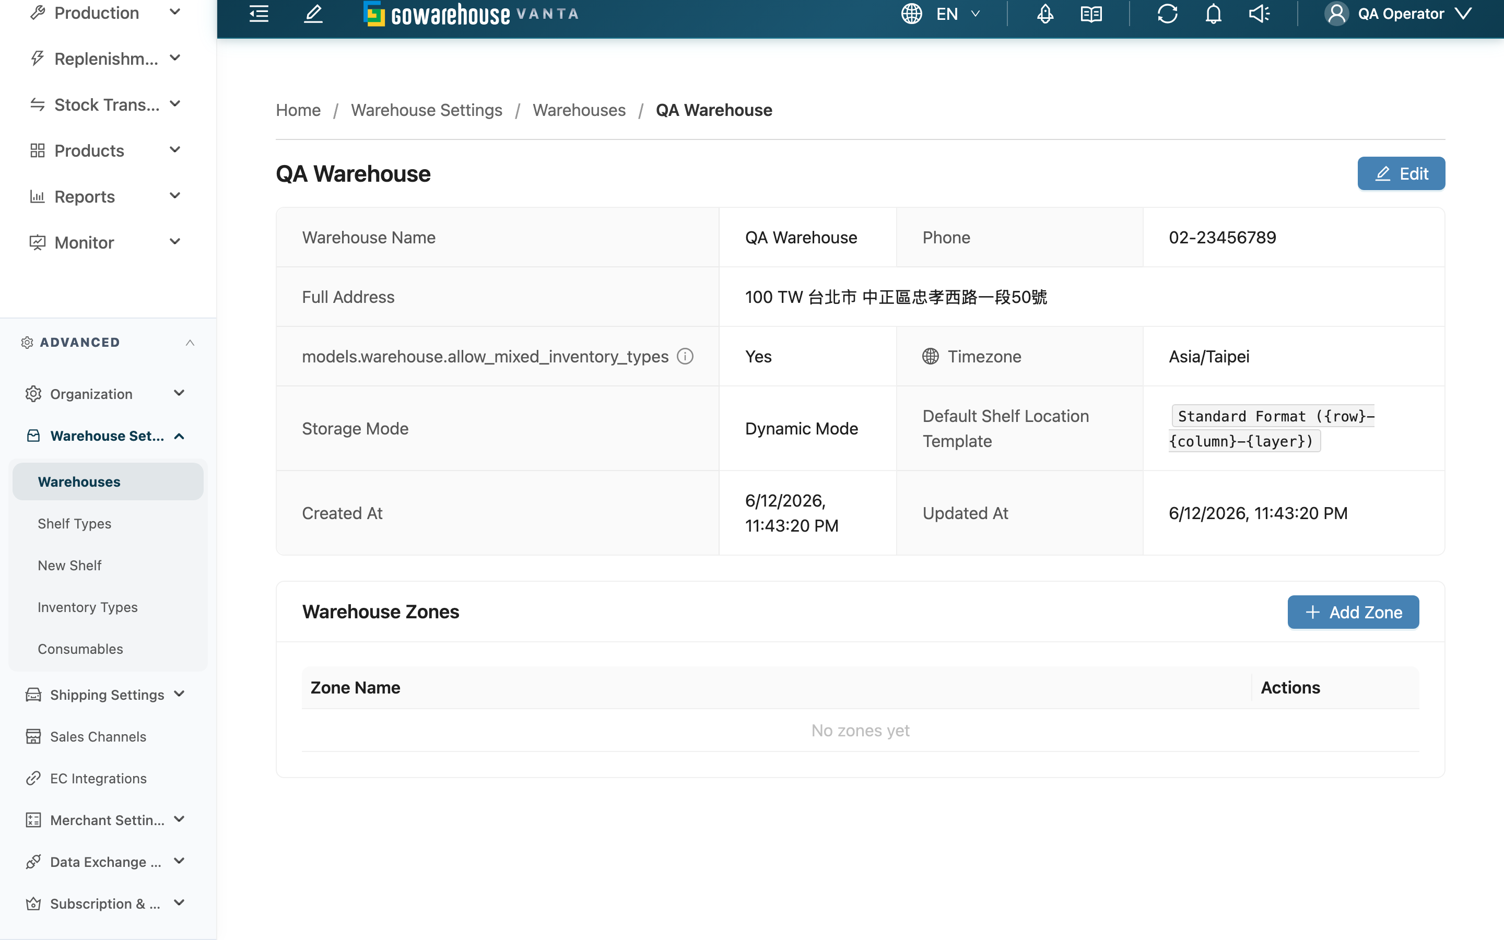Screen dimensions: 1504x940
Task: Expand the Shipping Settings chevron
Action: click(x=180, y=694)
